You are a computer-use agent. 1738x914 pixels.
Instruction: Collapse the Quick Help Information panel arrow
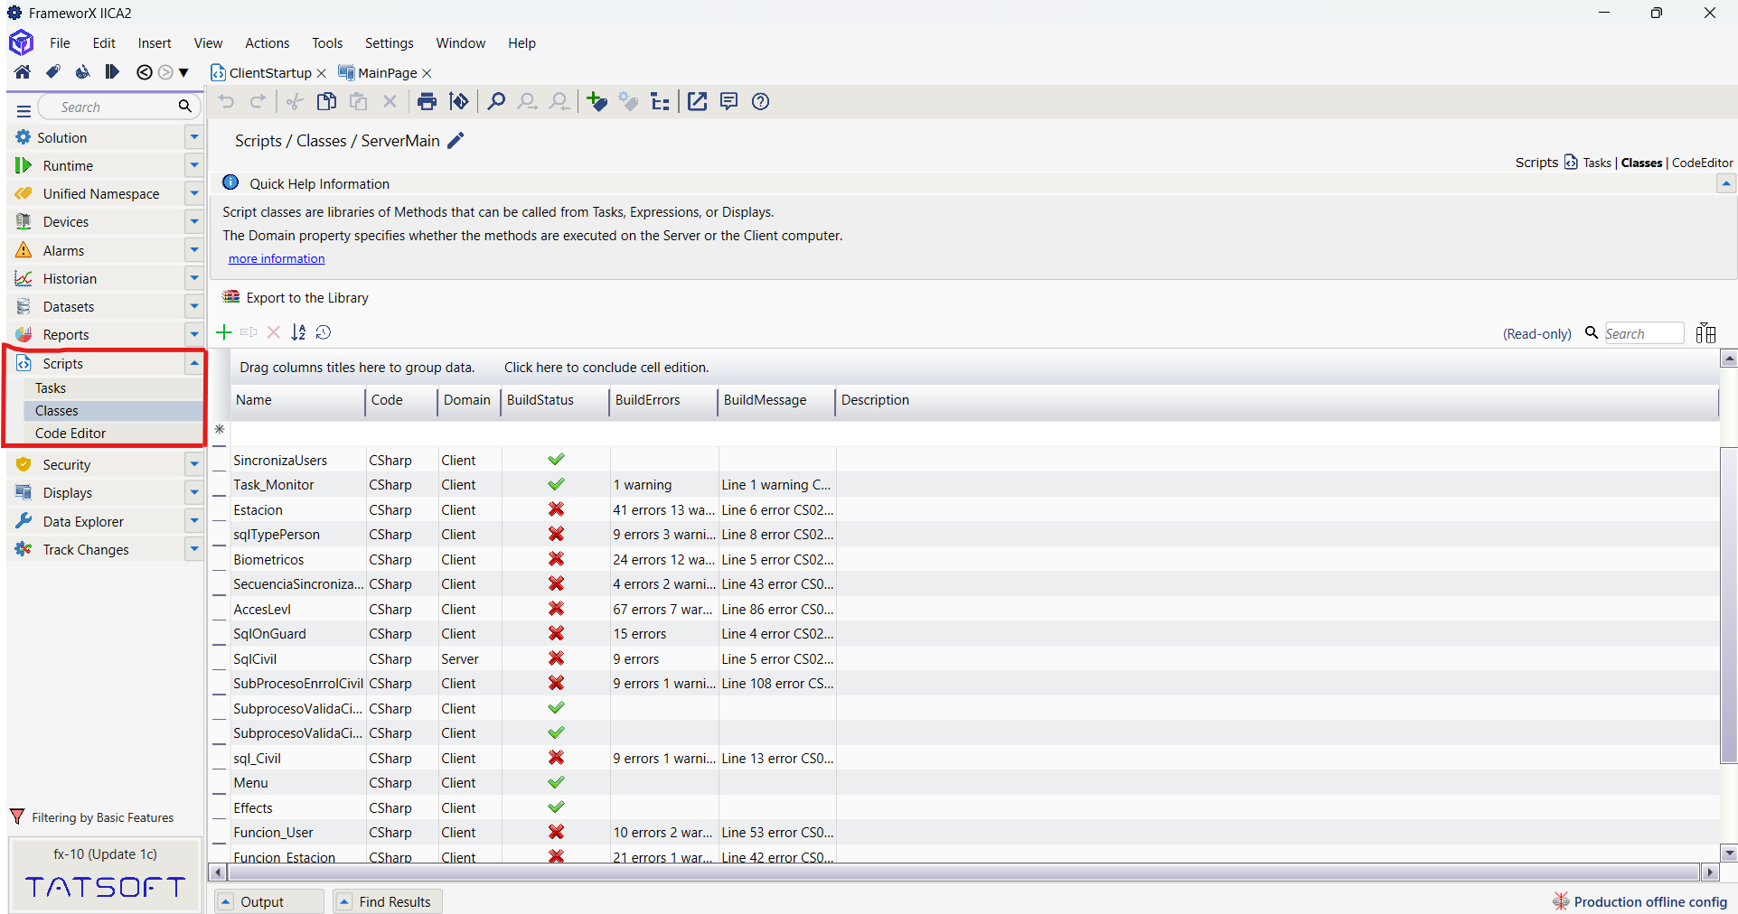(x=1726, y=184)
